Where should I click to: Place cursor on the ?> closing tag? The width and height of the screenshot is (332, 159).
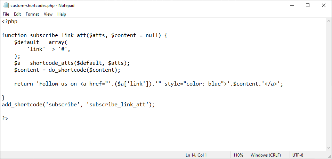click(5, 118)
